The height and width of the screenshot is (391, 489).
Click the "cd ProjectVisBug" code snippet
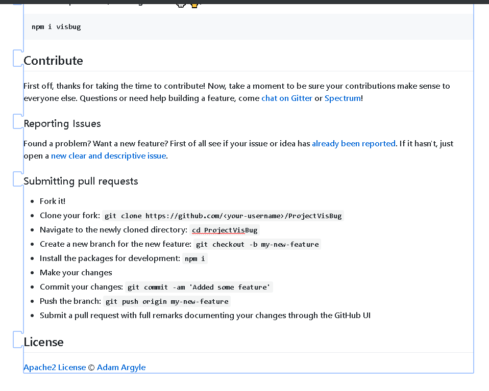[x=225, y=230]
